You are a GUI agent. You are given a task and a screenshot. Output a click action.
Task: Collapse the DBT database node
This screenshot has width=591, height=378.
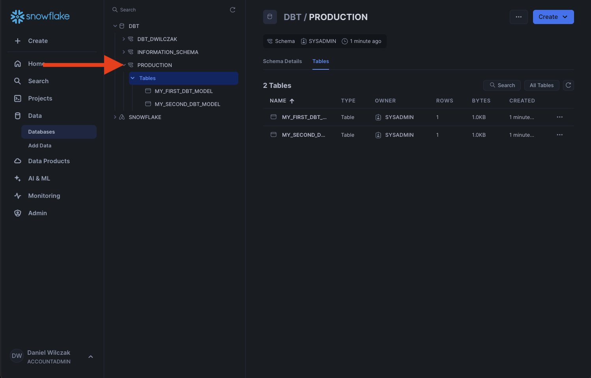pyautogui.click(x=115, y=26)
